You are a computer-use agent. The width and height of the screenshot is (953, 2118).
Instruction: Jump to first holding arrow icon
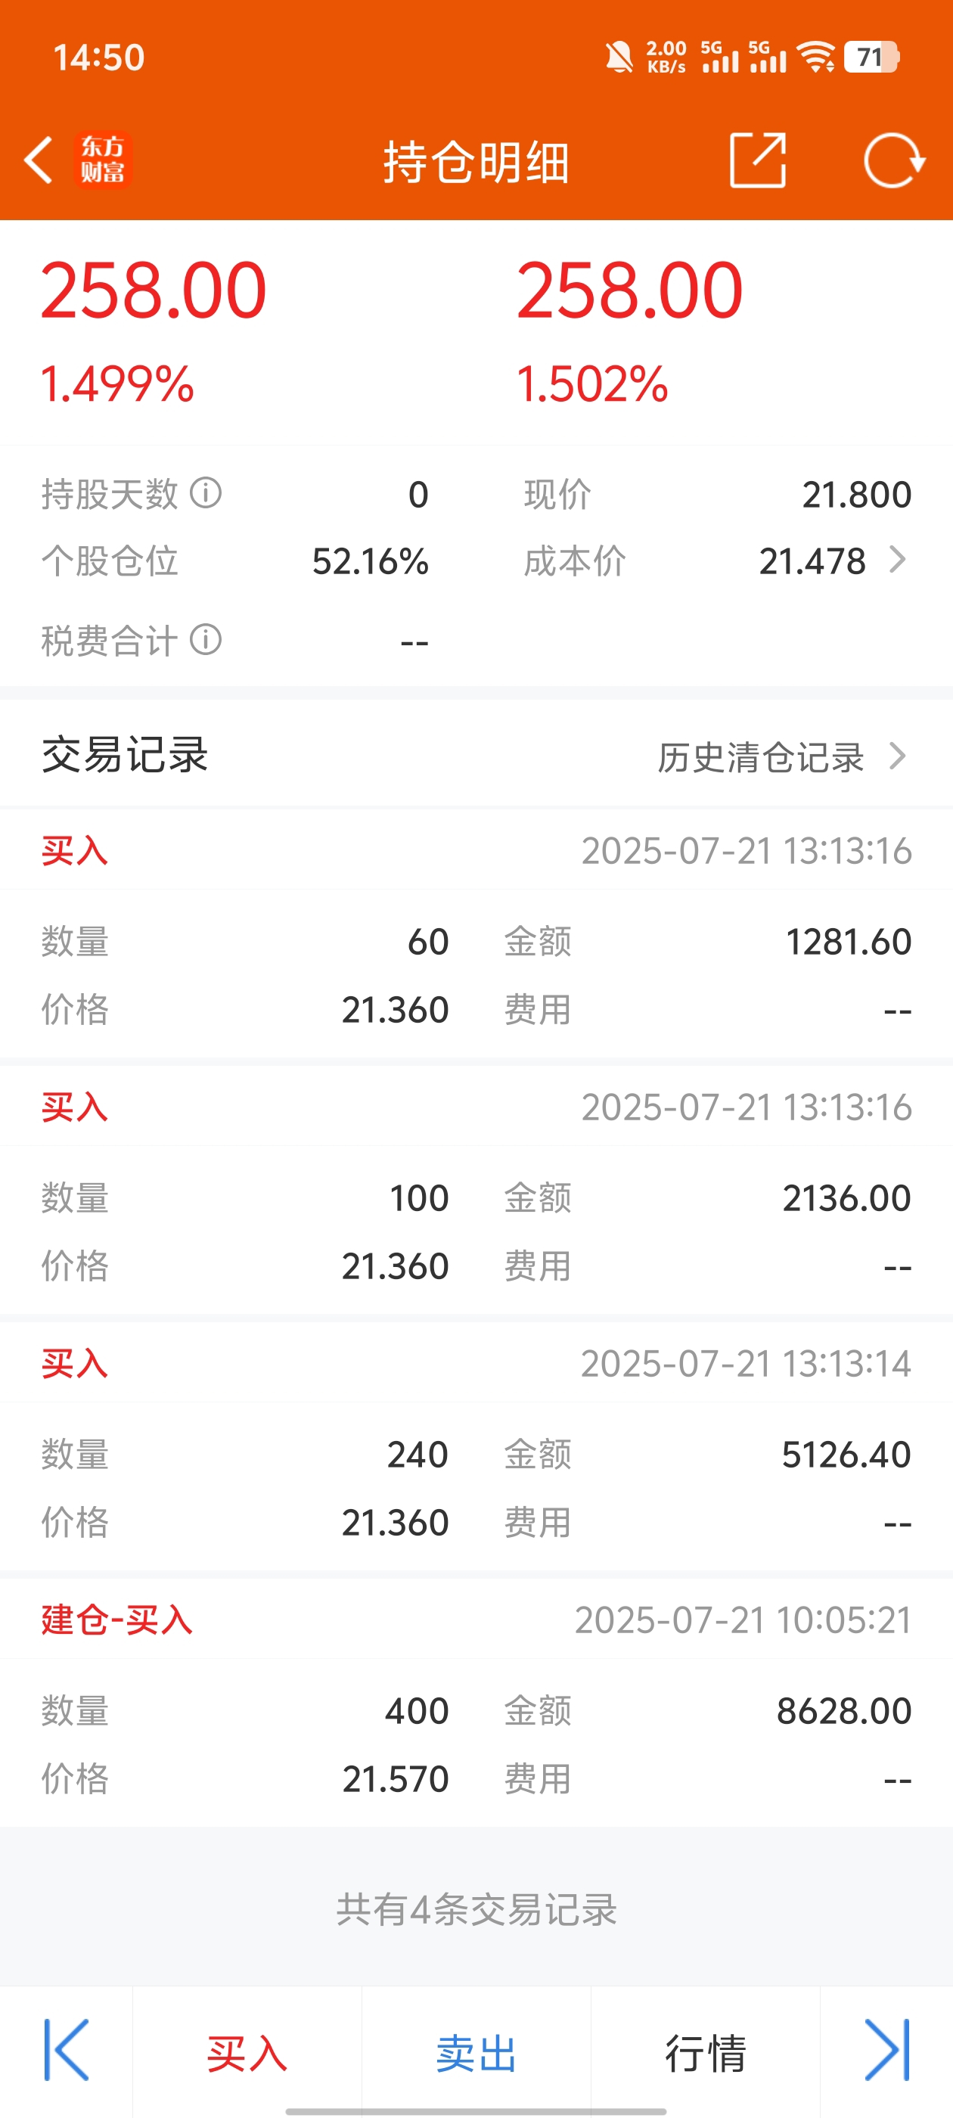[x=66, y=2050]
